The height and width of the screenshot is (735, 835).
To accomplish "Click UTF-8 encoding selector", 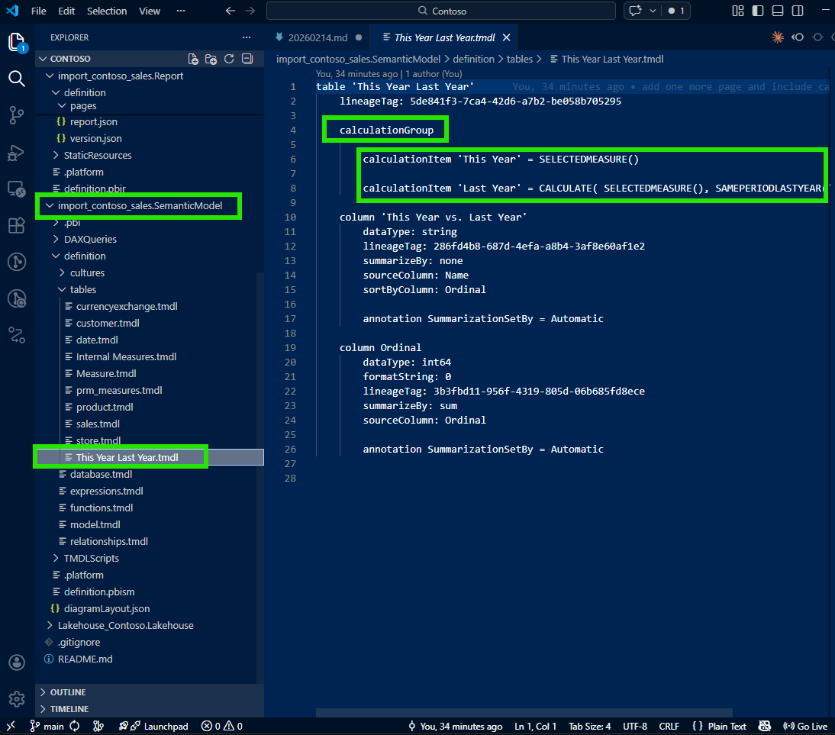I will 635,726.
